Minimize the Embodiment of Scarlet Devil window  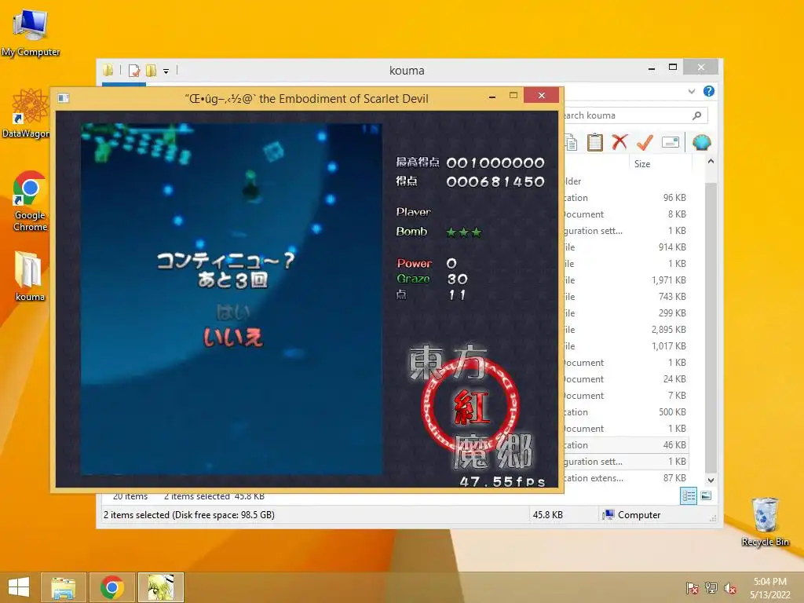coord(492,97)
